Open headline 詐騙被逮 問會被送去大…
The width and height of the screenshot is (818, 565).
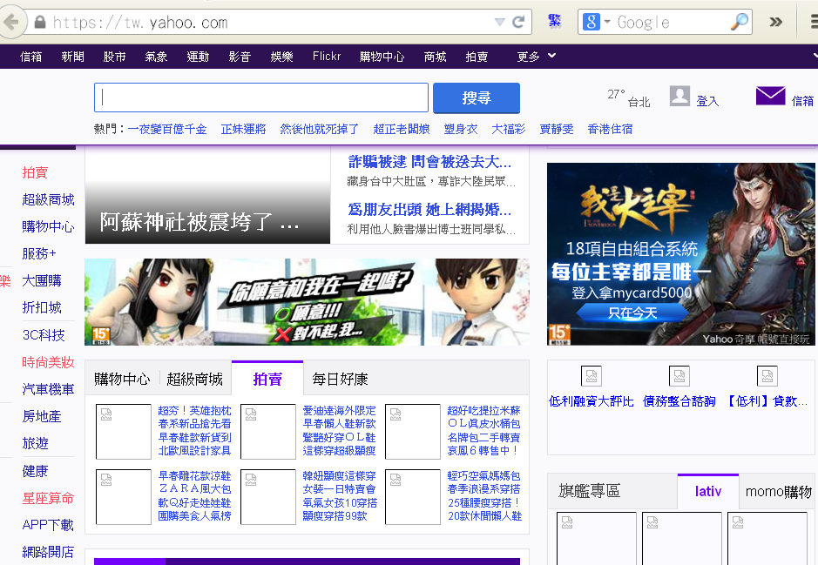coord(429,162)
